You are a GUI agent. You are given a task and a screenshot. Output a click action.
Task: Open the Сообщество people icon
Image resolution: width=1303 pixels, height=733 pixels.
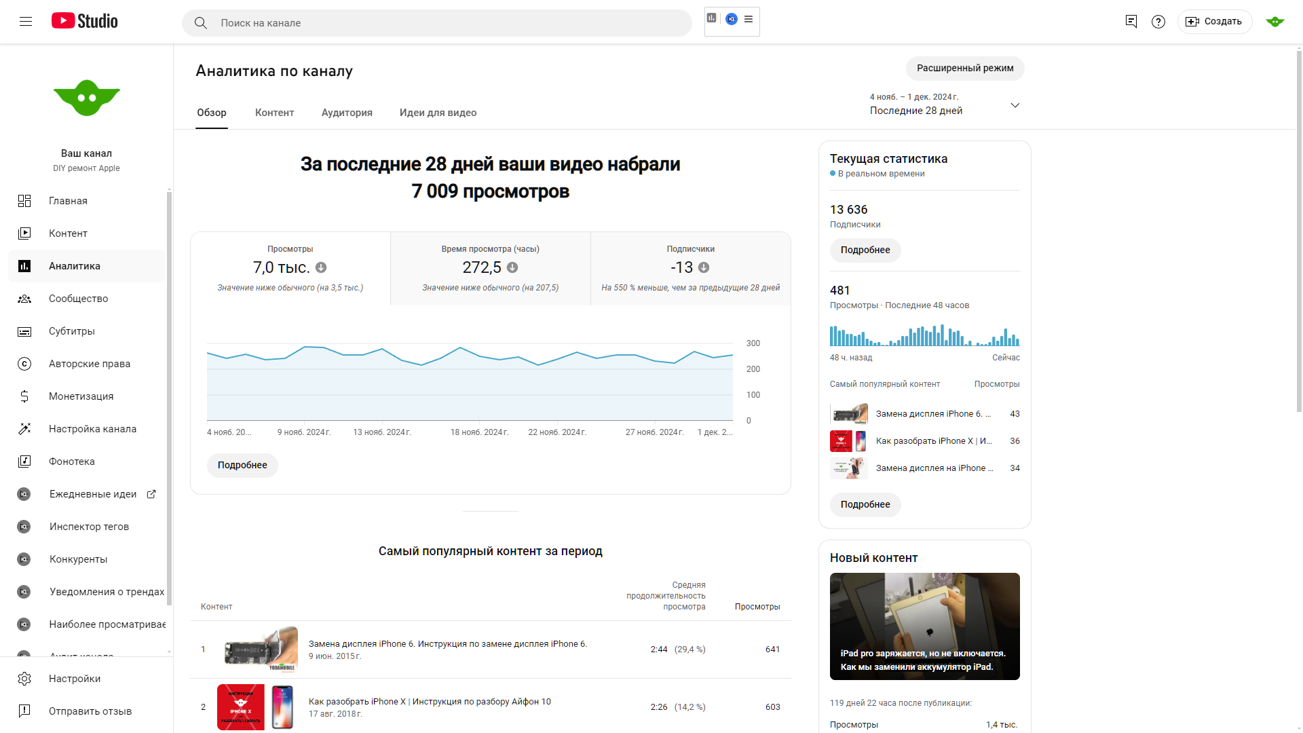(x=24, y=299)
